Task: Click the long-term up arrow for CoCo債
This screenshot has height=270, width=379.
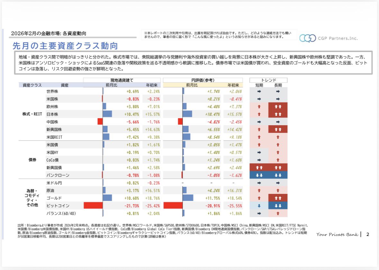Action: pyautogui.click(x=278, y=160)
